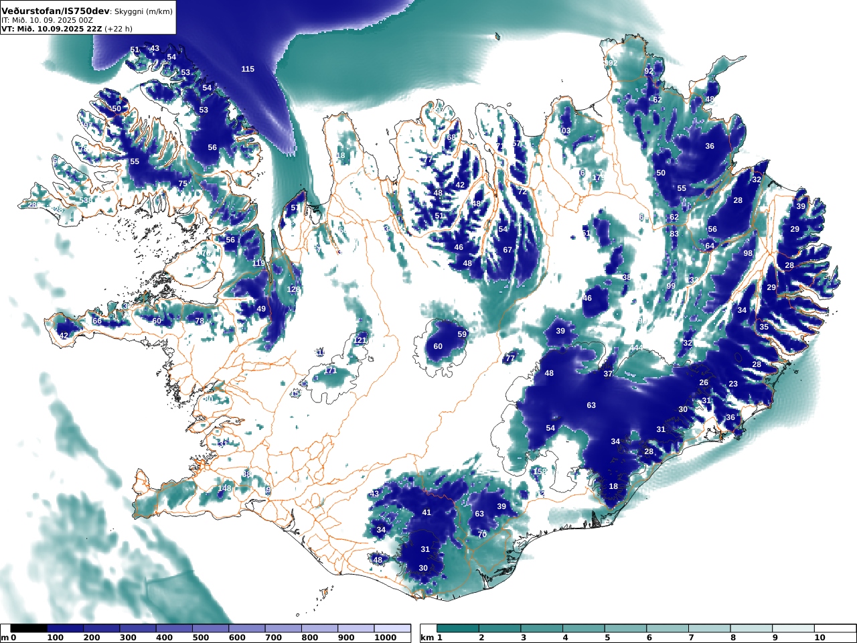
Task: Click the '148' value on the southwest peninsula
Action: click(x=224, y=488)
